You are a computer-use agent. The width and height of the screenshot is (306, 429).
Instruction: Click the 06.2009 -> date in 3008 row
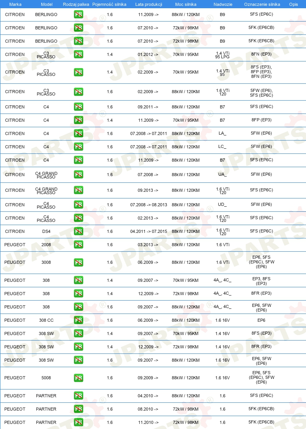(148, 262)
